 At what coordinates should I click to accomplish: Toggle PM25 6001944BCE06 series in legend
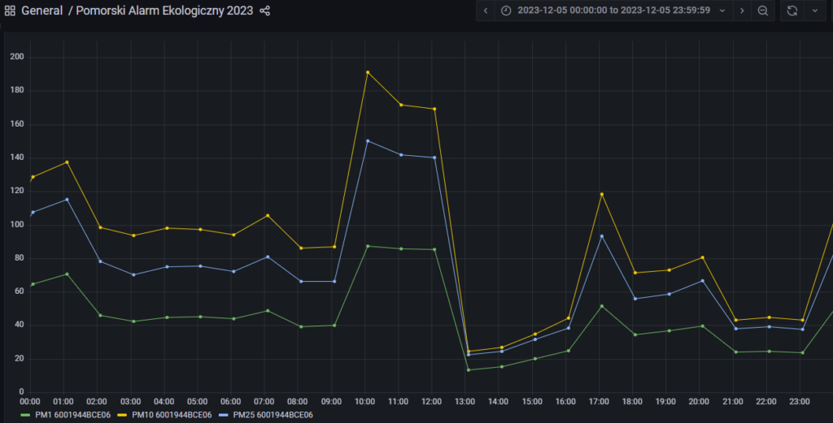[273, 415]
